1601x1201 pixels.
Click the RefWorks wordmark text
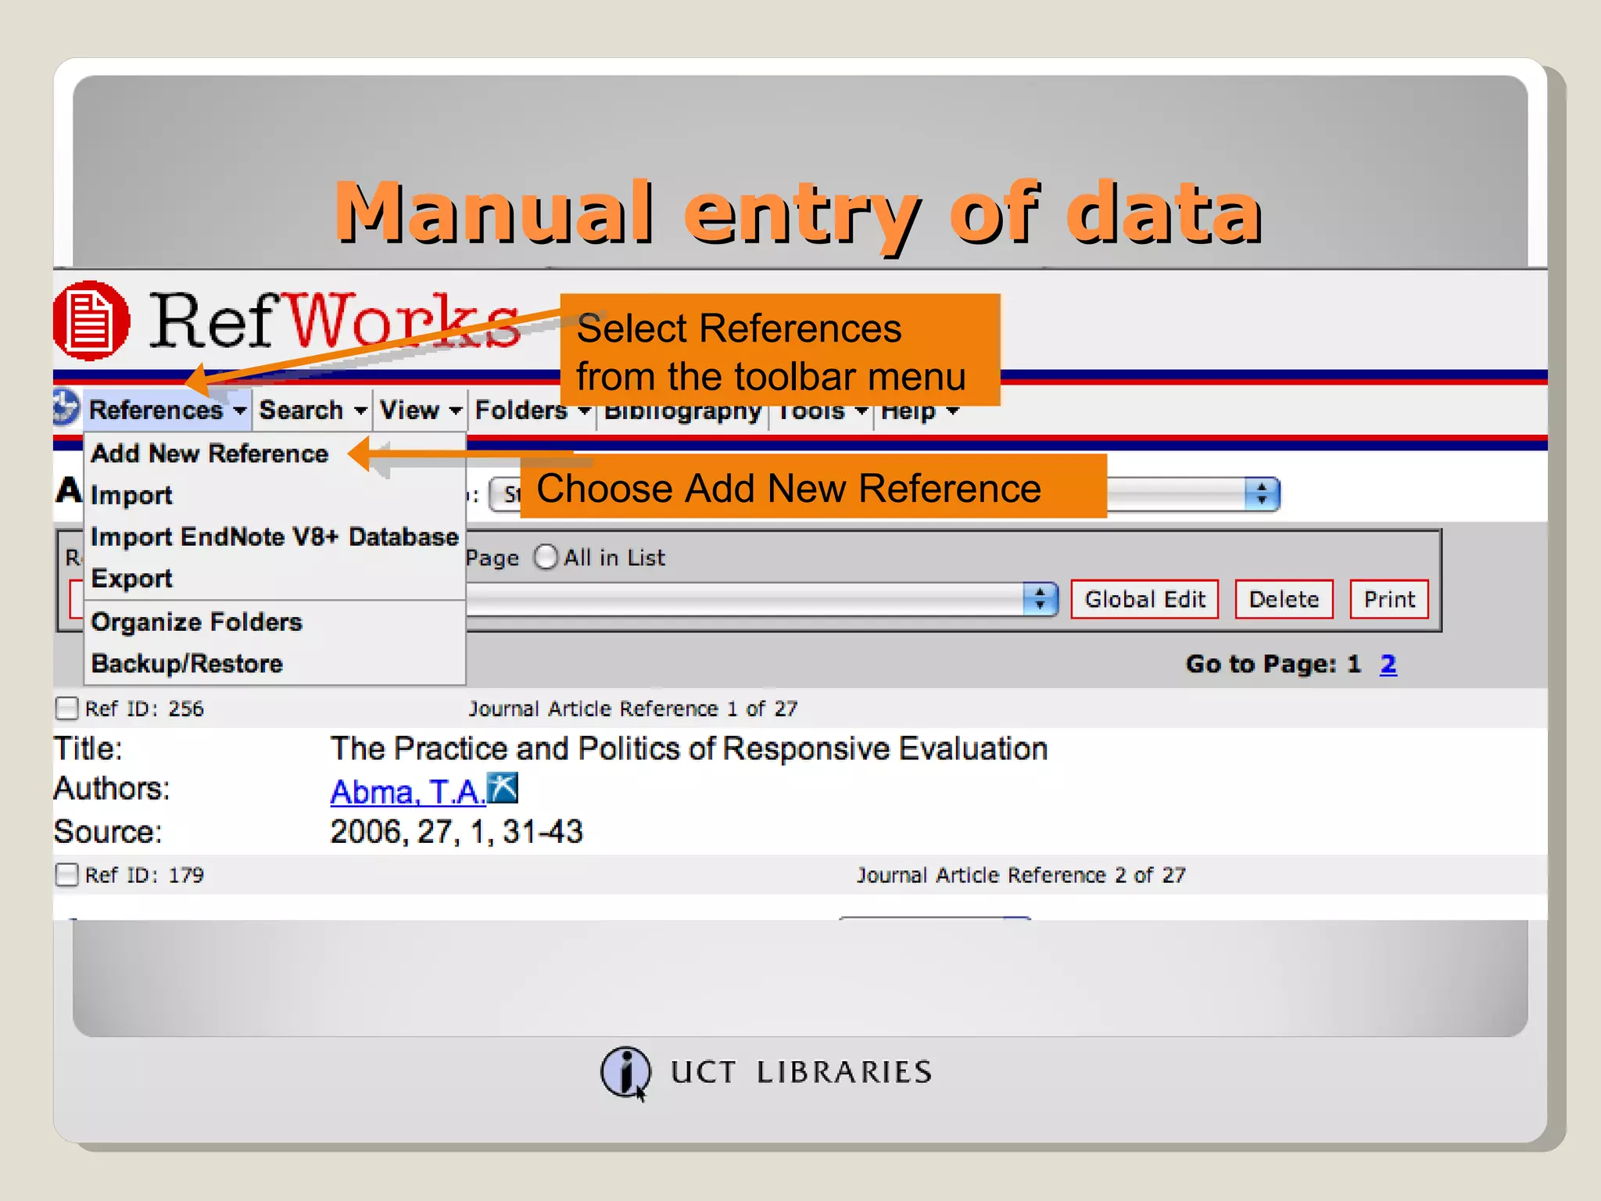tap(335, 321)
